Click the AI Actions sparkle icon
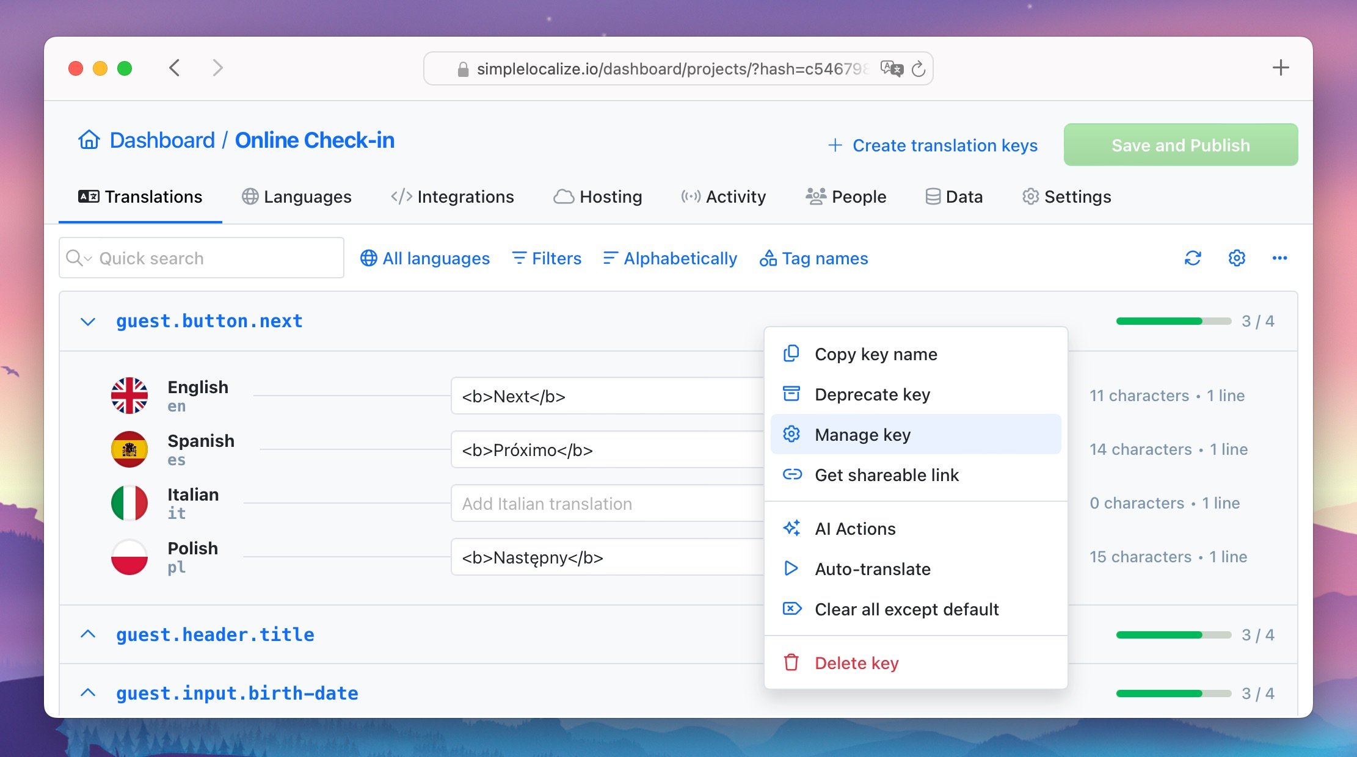The image size is (1357, 757). coord(792,527)
